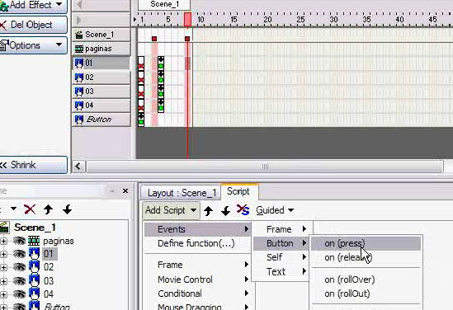The width and height of the screenshot is (453, 310).
Task: Select the paginas sprite icon in timeline
Action: pos(79,49)
